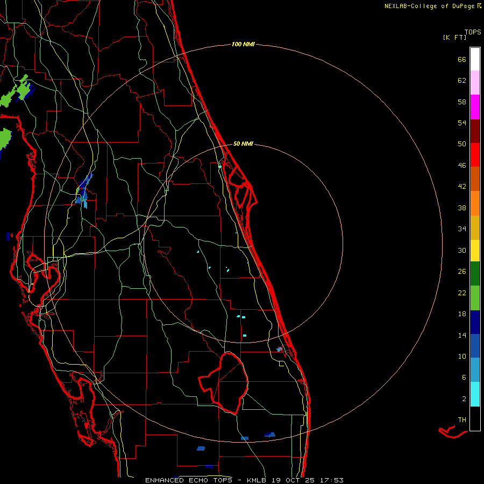Click the dark green 26 kft legend swatch

tap(475, 274)
